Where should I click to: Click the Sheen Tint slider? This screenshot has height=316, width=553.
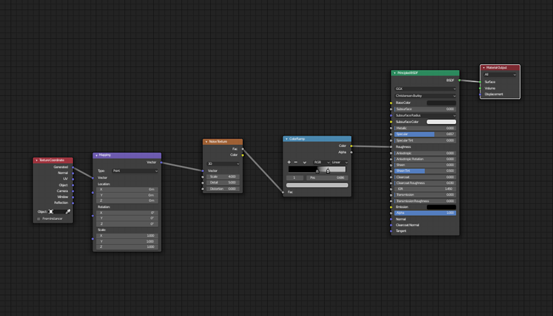(425, 171)
